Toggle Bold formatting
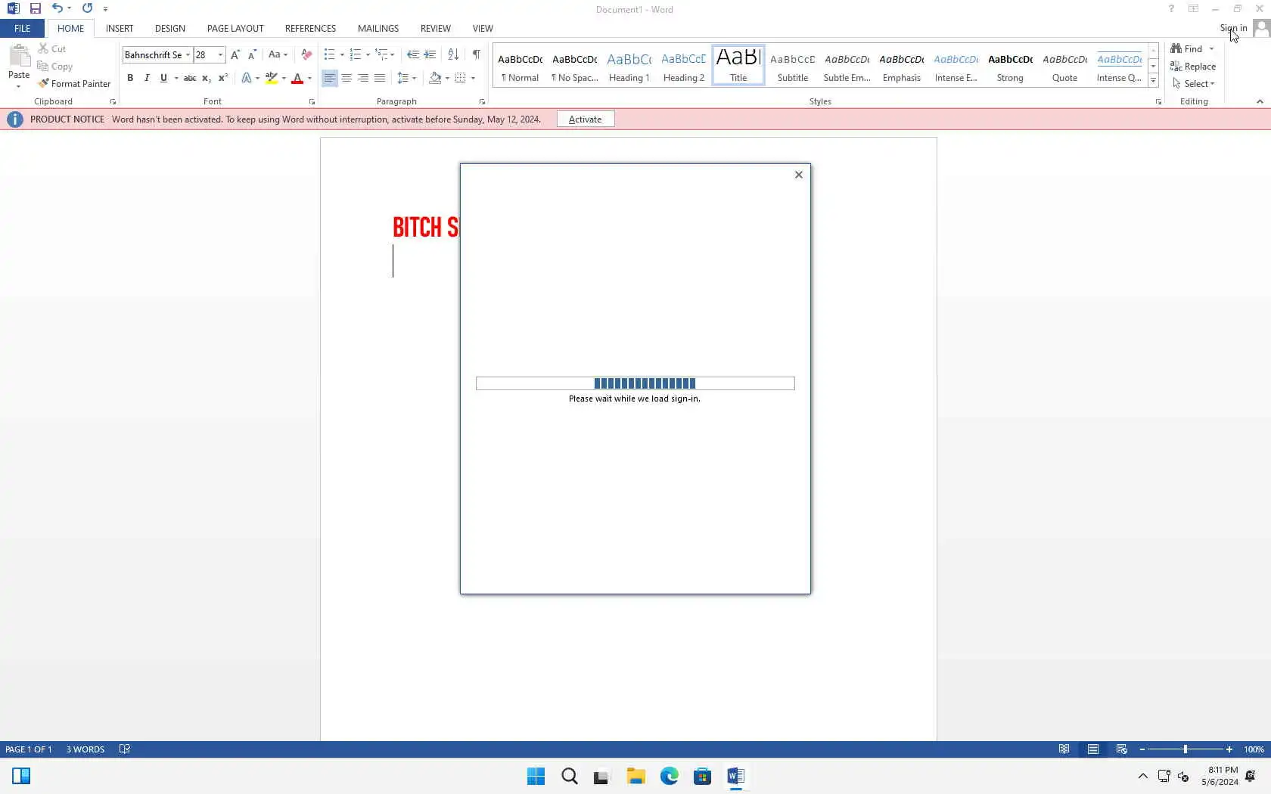The height and width of the screenshot is (794, 1271). pos(130,78)
